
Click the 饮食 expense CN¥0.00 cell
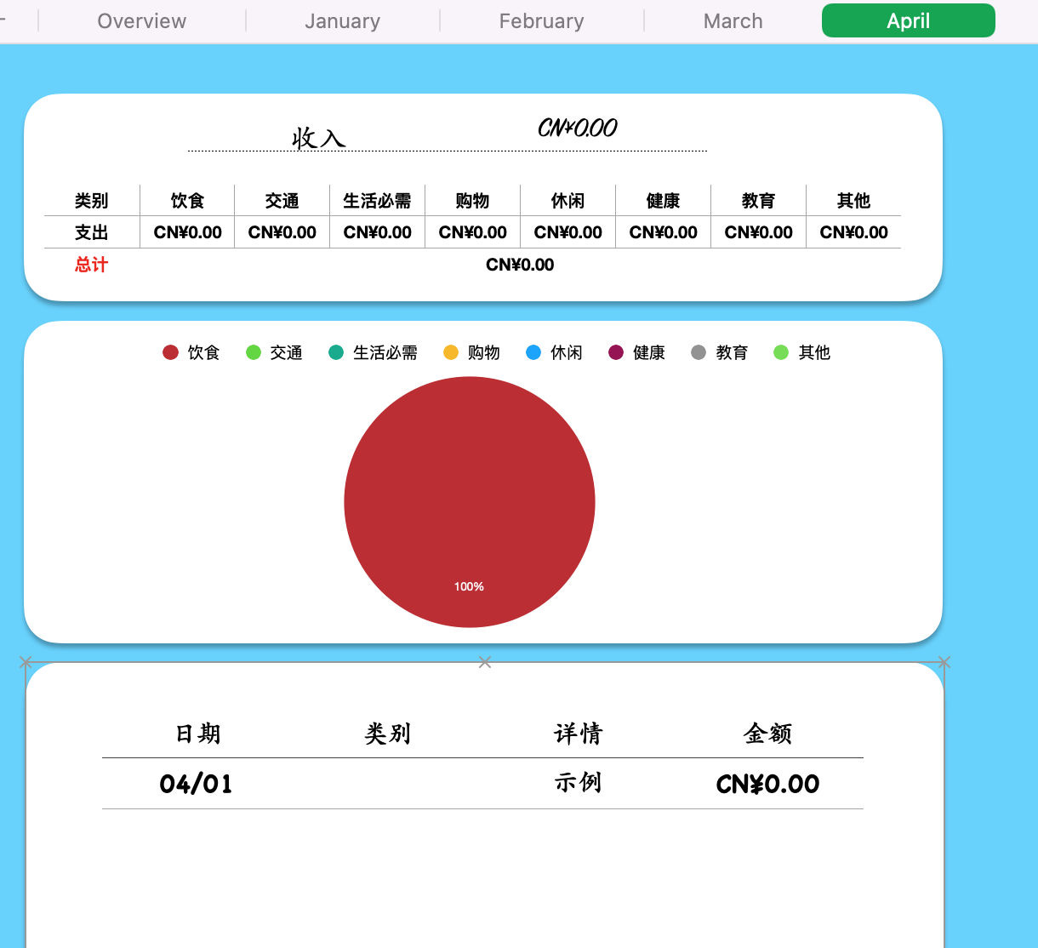point(187,232)
